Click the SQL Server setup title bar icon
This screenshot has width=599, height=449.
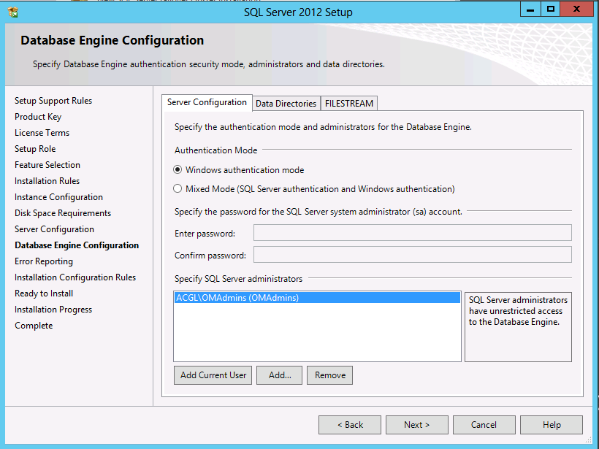click(x=13, y=12)
